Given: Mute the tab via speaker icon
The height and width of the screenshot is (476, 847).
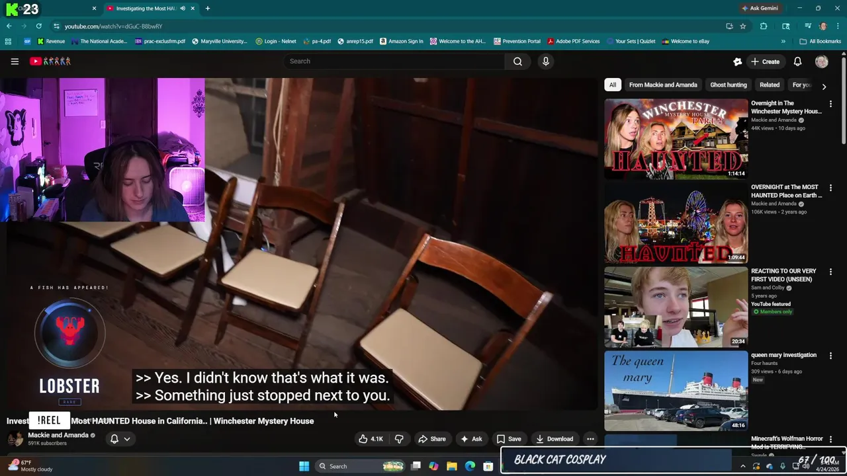Looking at the screenshot, I should click(183, 9).
